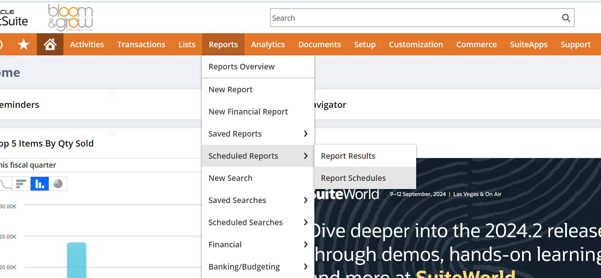Choose New Report
This screenshot has height=278, width=601.
point(258,90)
